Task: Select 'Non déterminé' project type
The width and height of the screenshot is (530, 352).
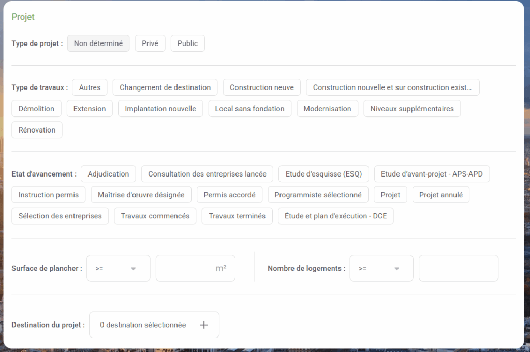Action: [98, 43]
